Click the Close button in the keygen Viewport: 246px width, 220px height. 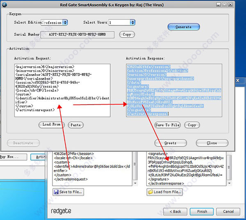pos(212,143)
